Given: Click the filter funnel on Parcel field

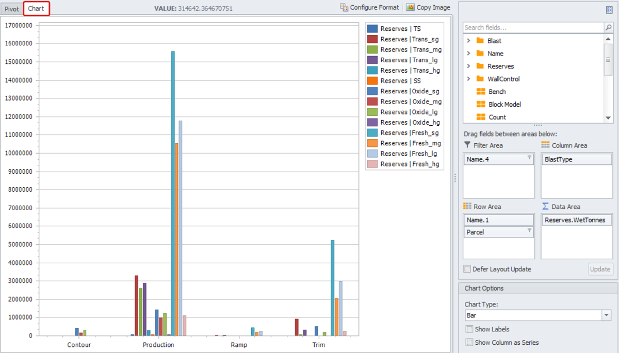Looking at the screenshot, I should point(529,230).
